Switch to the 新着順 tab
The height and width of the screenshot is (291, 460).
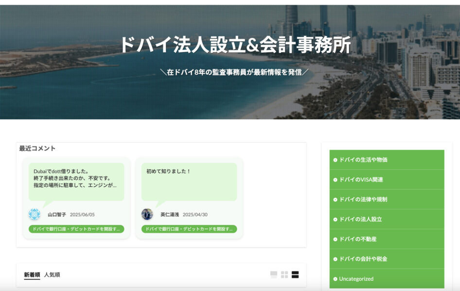coord(32,275)
